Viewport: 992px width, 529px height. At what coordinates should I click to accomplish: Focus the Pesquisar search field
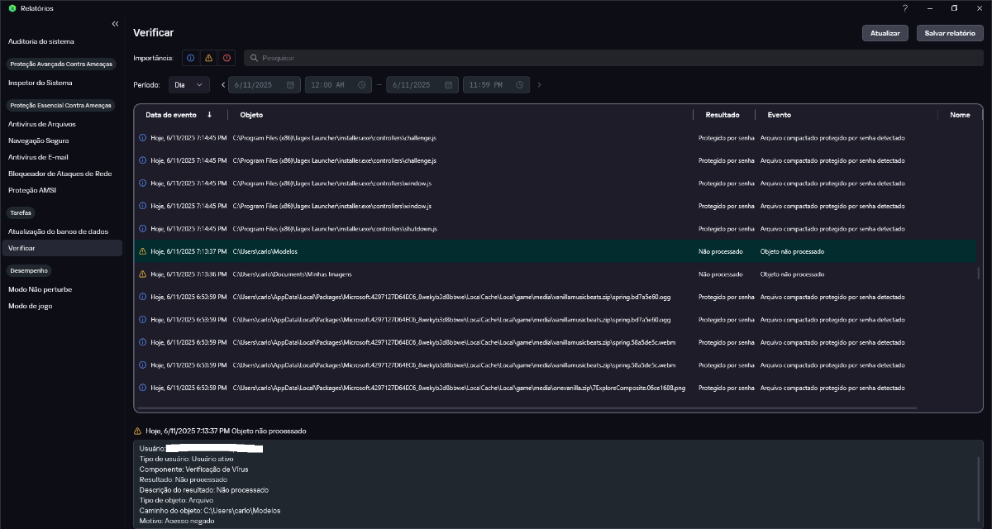(x=613, y=58)
